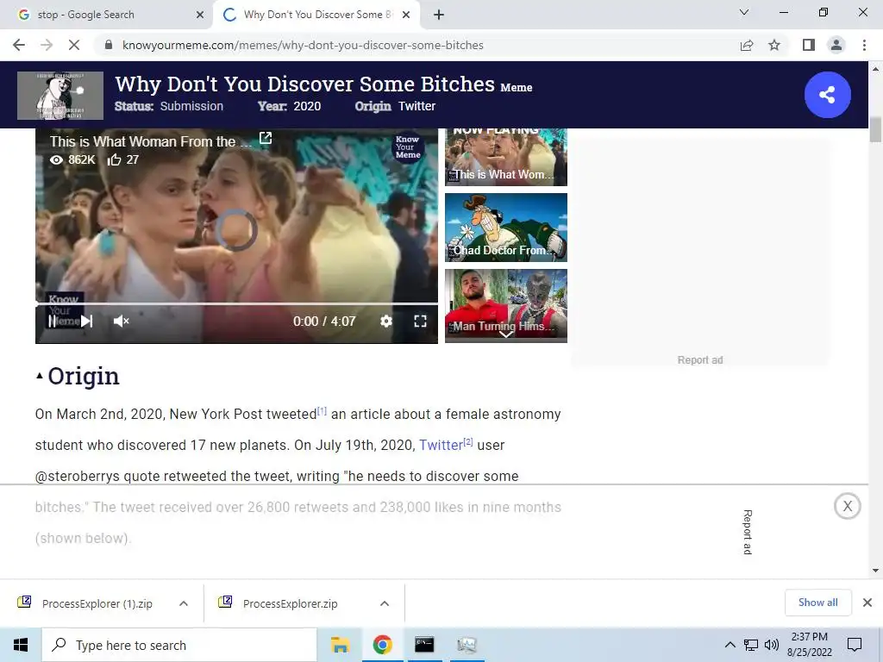Open the tab search dropdown
883x662 pixels.
click(x=744, y=12)
